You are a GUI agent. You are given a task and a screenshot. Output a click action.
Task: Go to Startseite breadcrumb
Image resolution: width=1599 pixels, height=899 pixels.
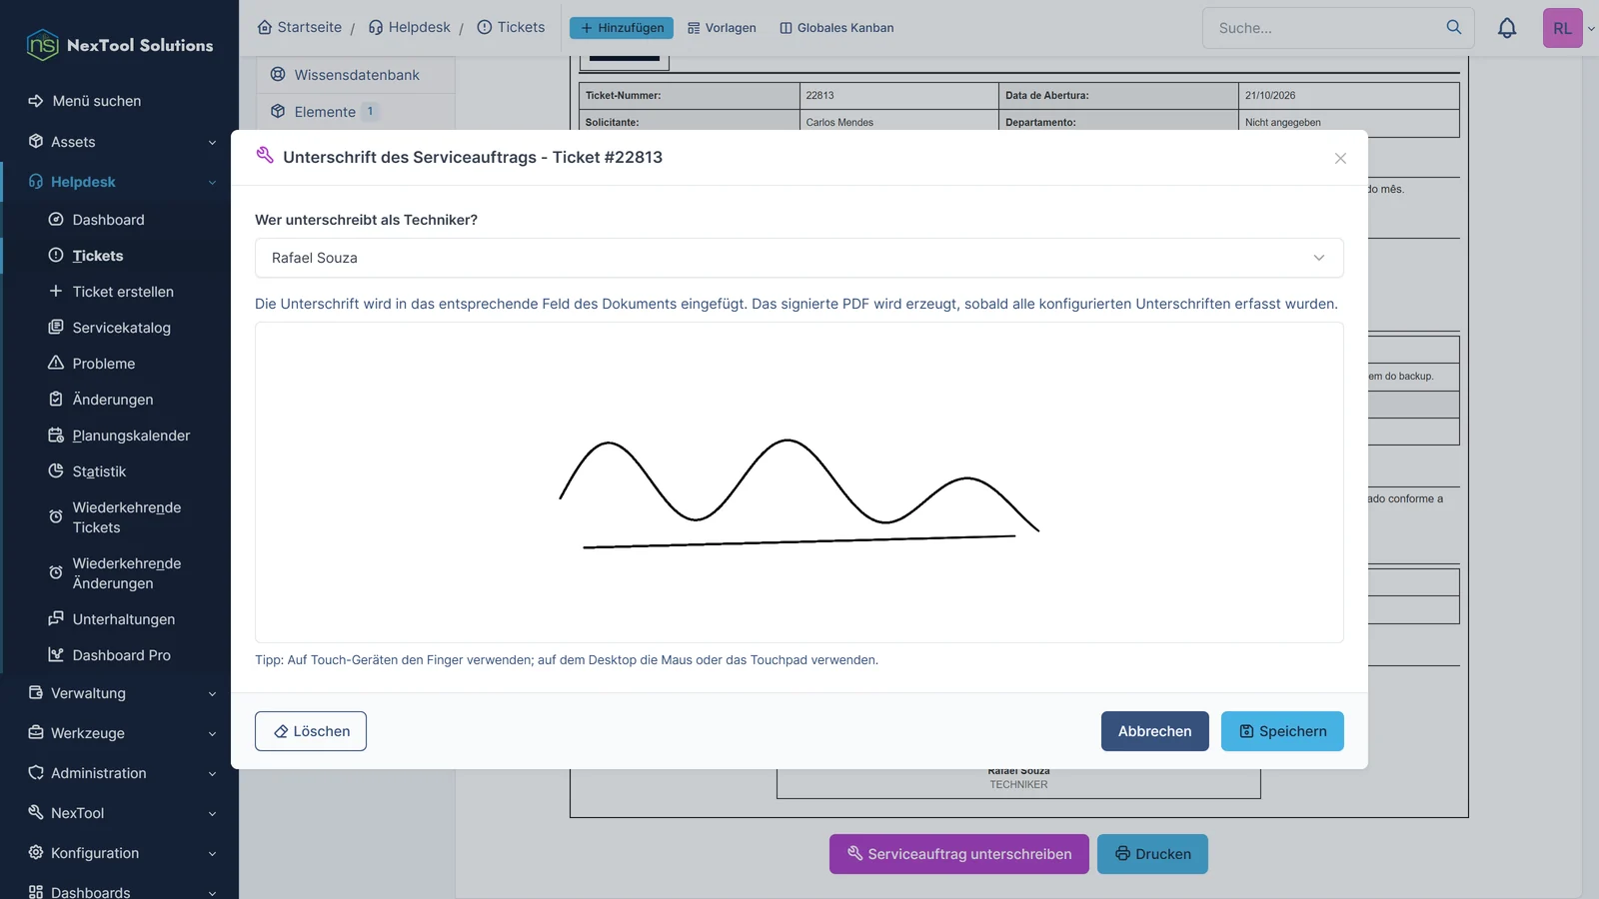click(300, 27)
